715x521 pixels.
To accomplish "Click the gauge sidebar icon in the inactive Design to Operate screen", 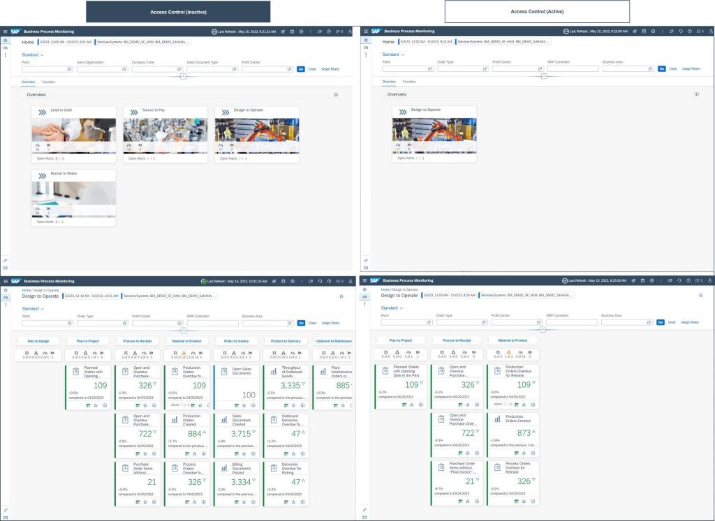I will [6, 297].
